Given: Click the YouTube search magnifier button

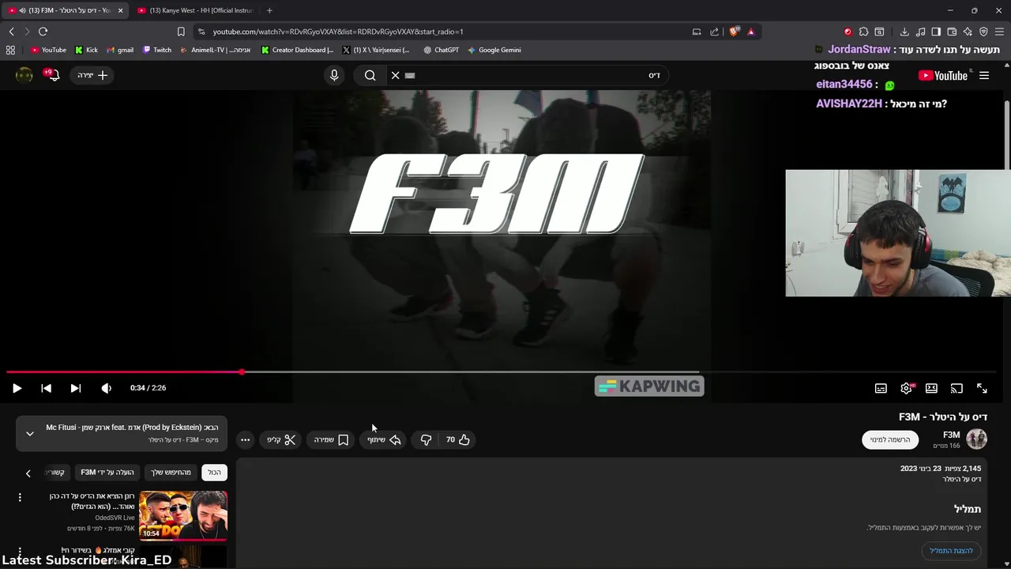Looking at the screenshot, I should point(370,75).
